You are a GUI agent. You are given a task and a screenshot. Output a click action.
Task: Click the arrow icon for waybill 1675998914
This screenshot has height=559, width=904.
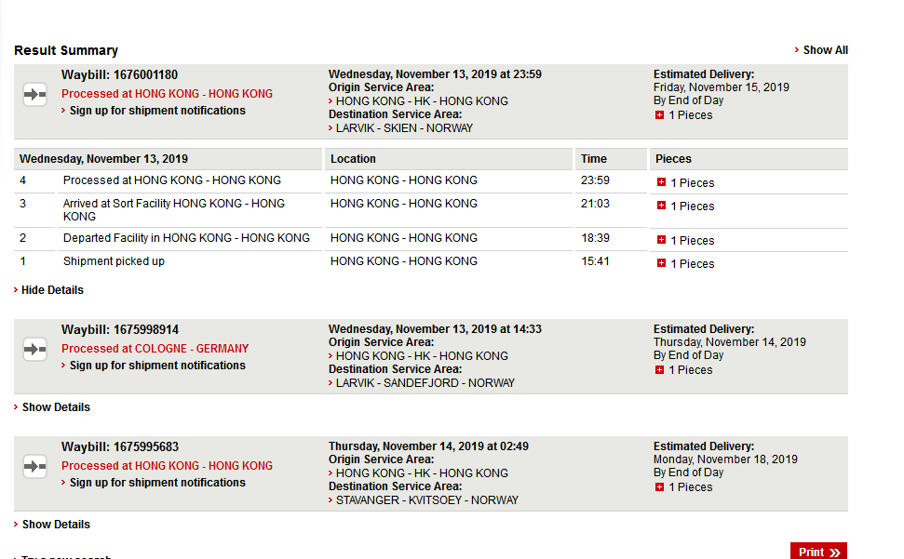pyautogui.click(x=34, y=350)
